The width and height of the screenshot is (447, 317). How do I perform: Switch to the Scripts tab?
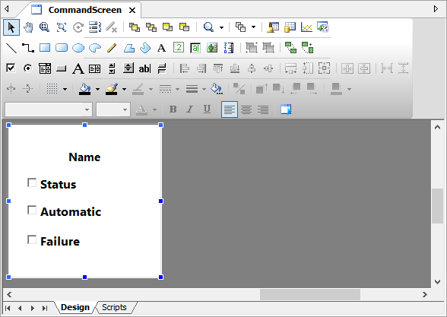click(114, 307)
